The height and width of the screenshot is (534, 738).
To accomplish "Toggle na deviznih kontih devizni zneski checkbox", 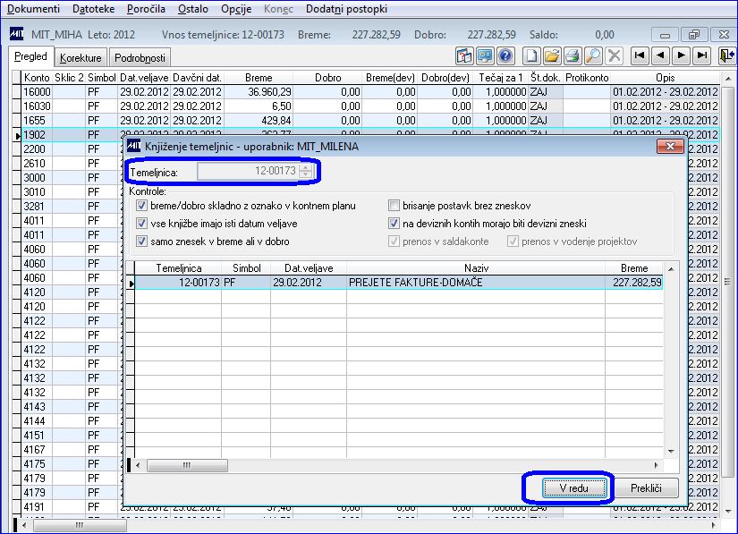I will [x=394, y=224].
